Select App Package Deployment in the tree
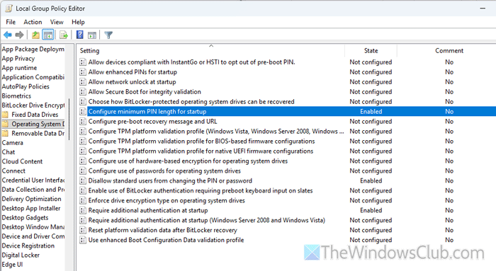This screenshot has width=496, height=271. click(x=33, y=49)
